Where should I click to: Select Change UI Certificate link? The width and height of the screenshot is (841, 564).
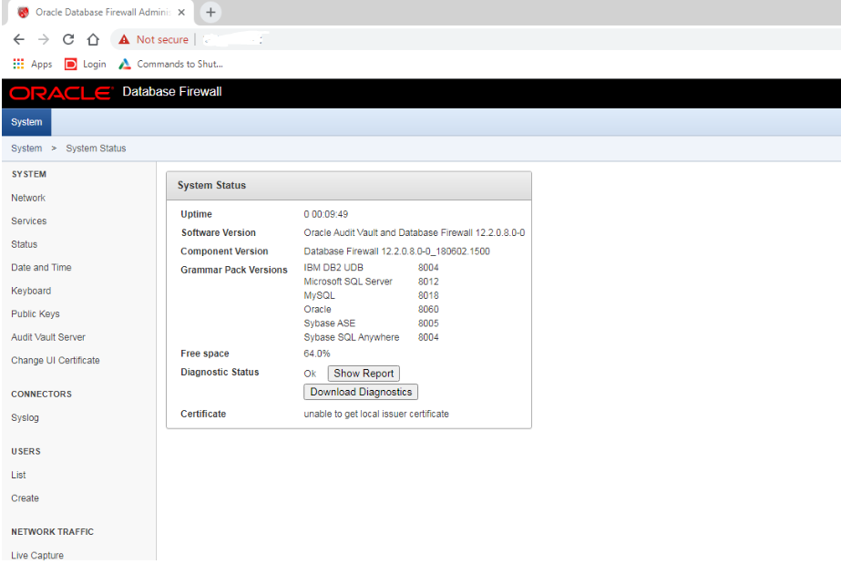click(x=56, y=361)
